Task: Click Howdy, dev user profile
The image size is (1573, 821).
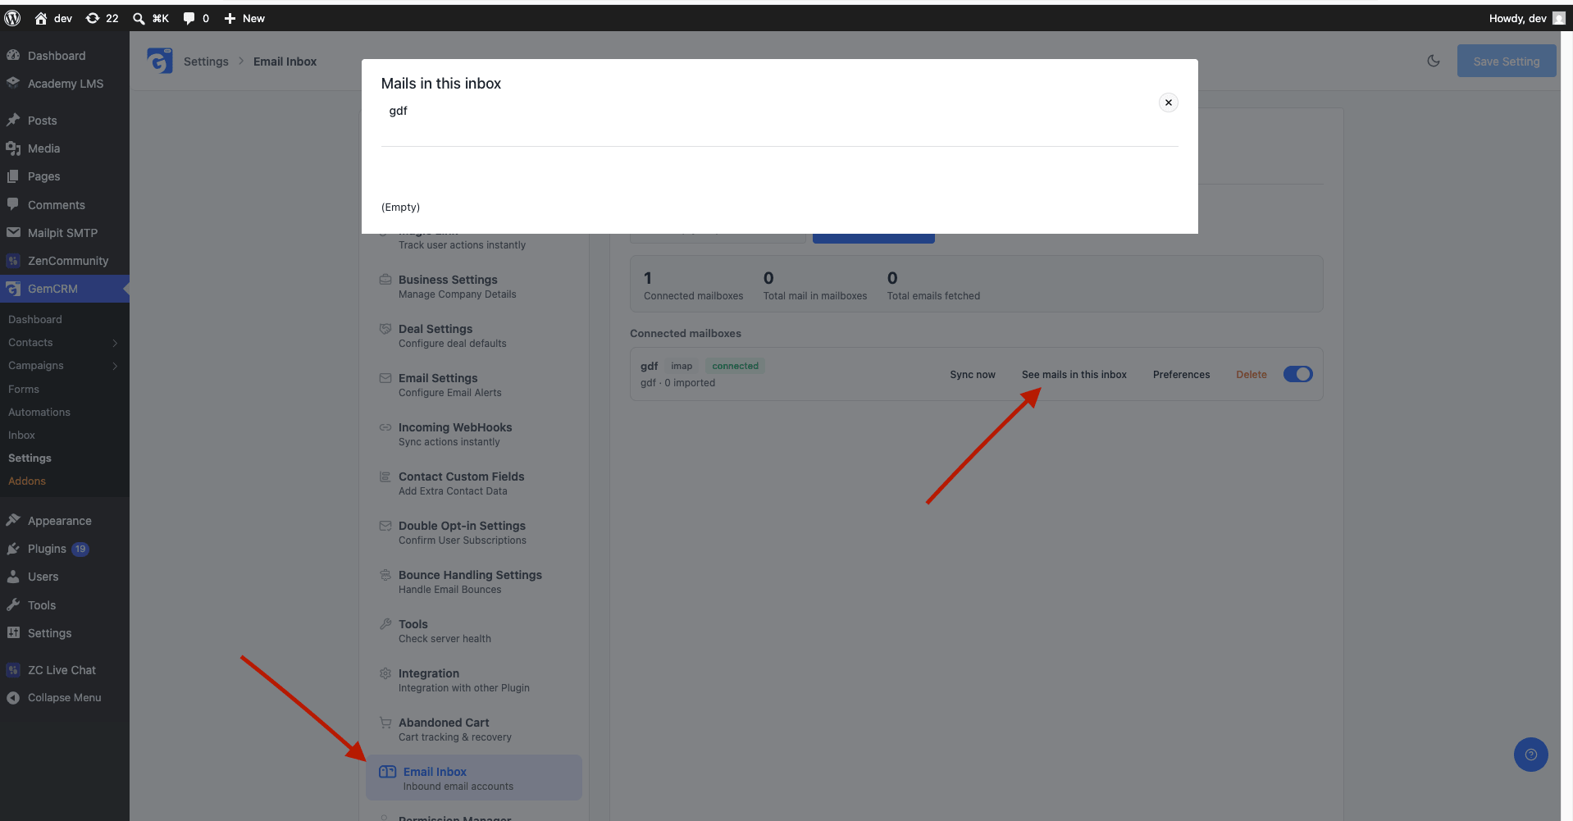Action: [1527, 18]
